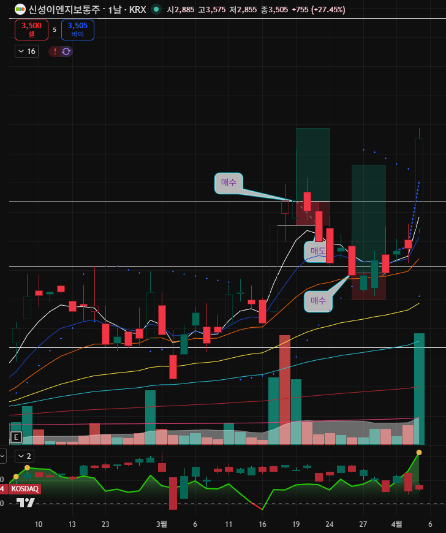Screen dimensions: 446x533
Task: Open the E earnings marker
Action: 16,437
